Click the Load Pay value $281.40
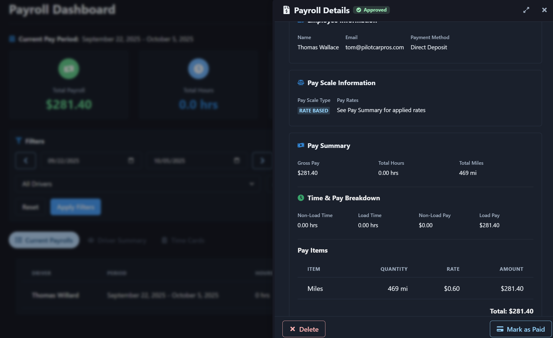553x338 pixels. (489, 225)
